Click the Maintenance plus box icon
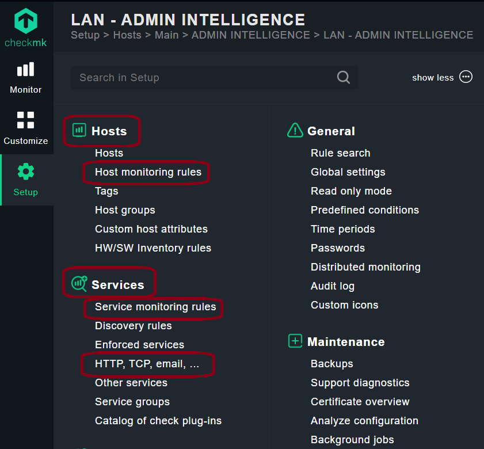 [295, 341]
